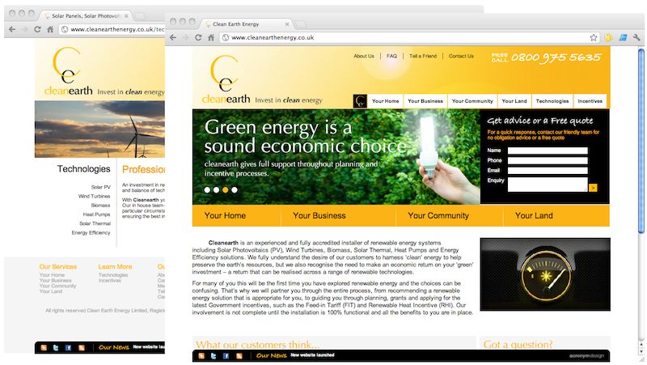Open Wind Turbines in the rear window list
The width and height of the screenshot is (647, 365).
(94, 196)
